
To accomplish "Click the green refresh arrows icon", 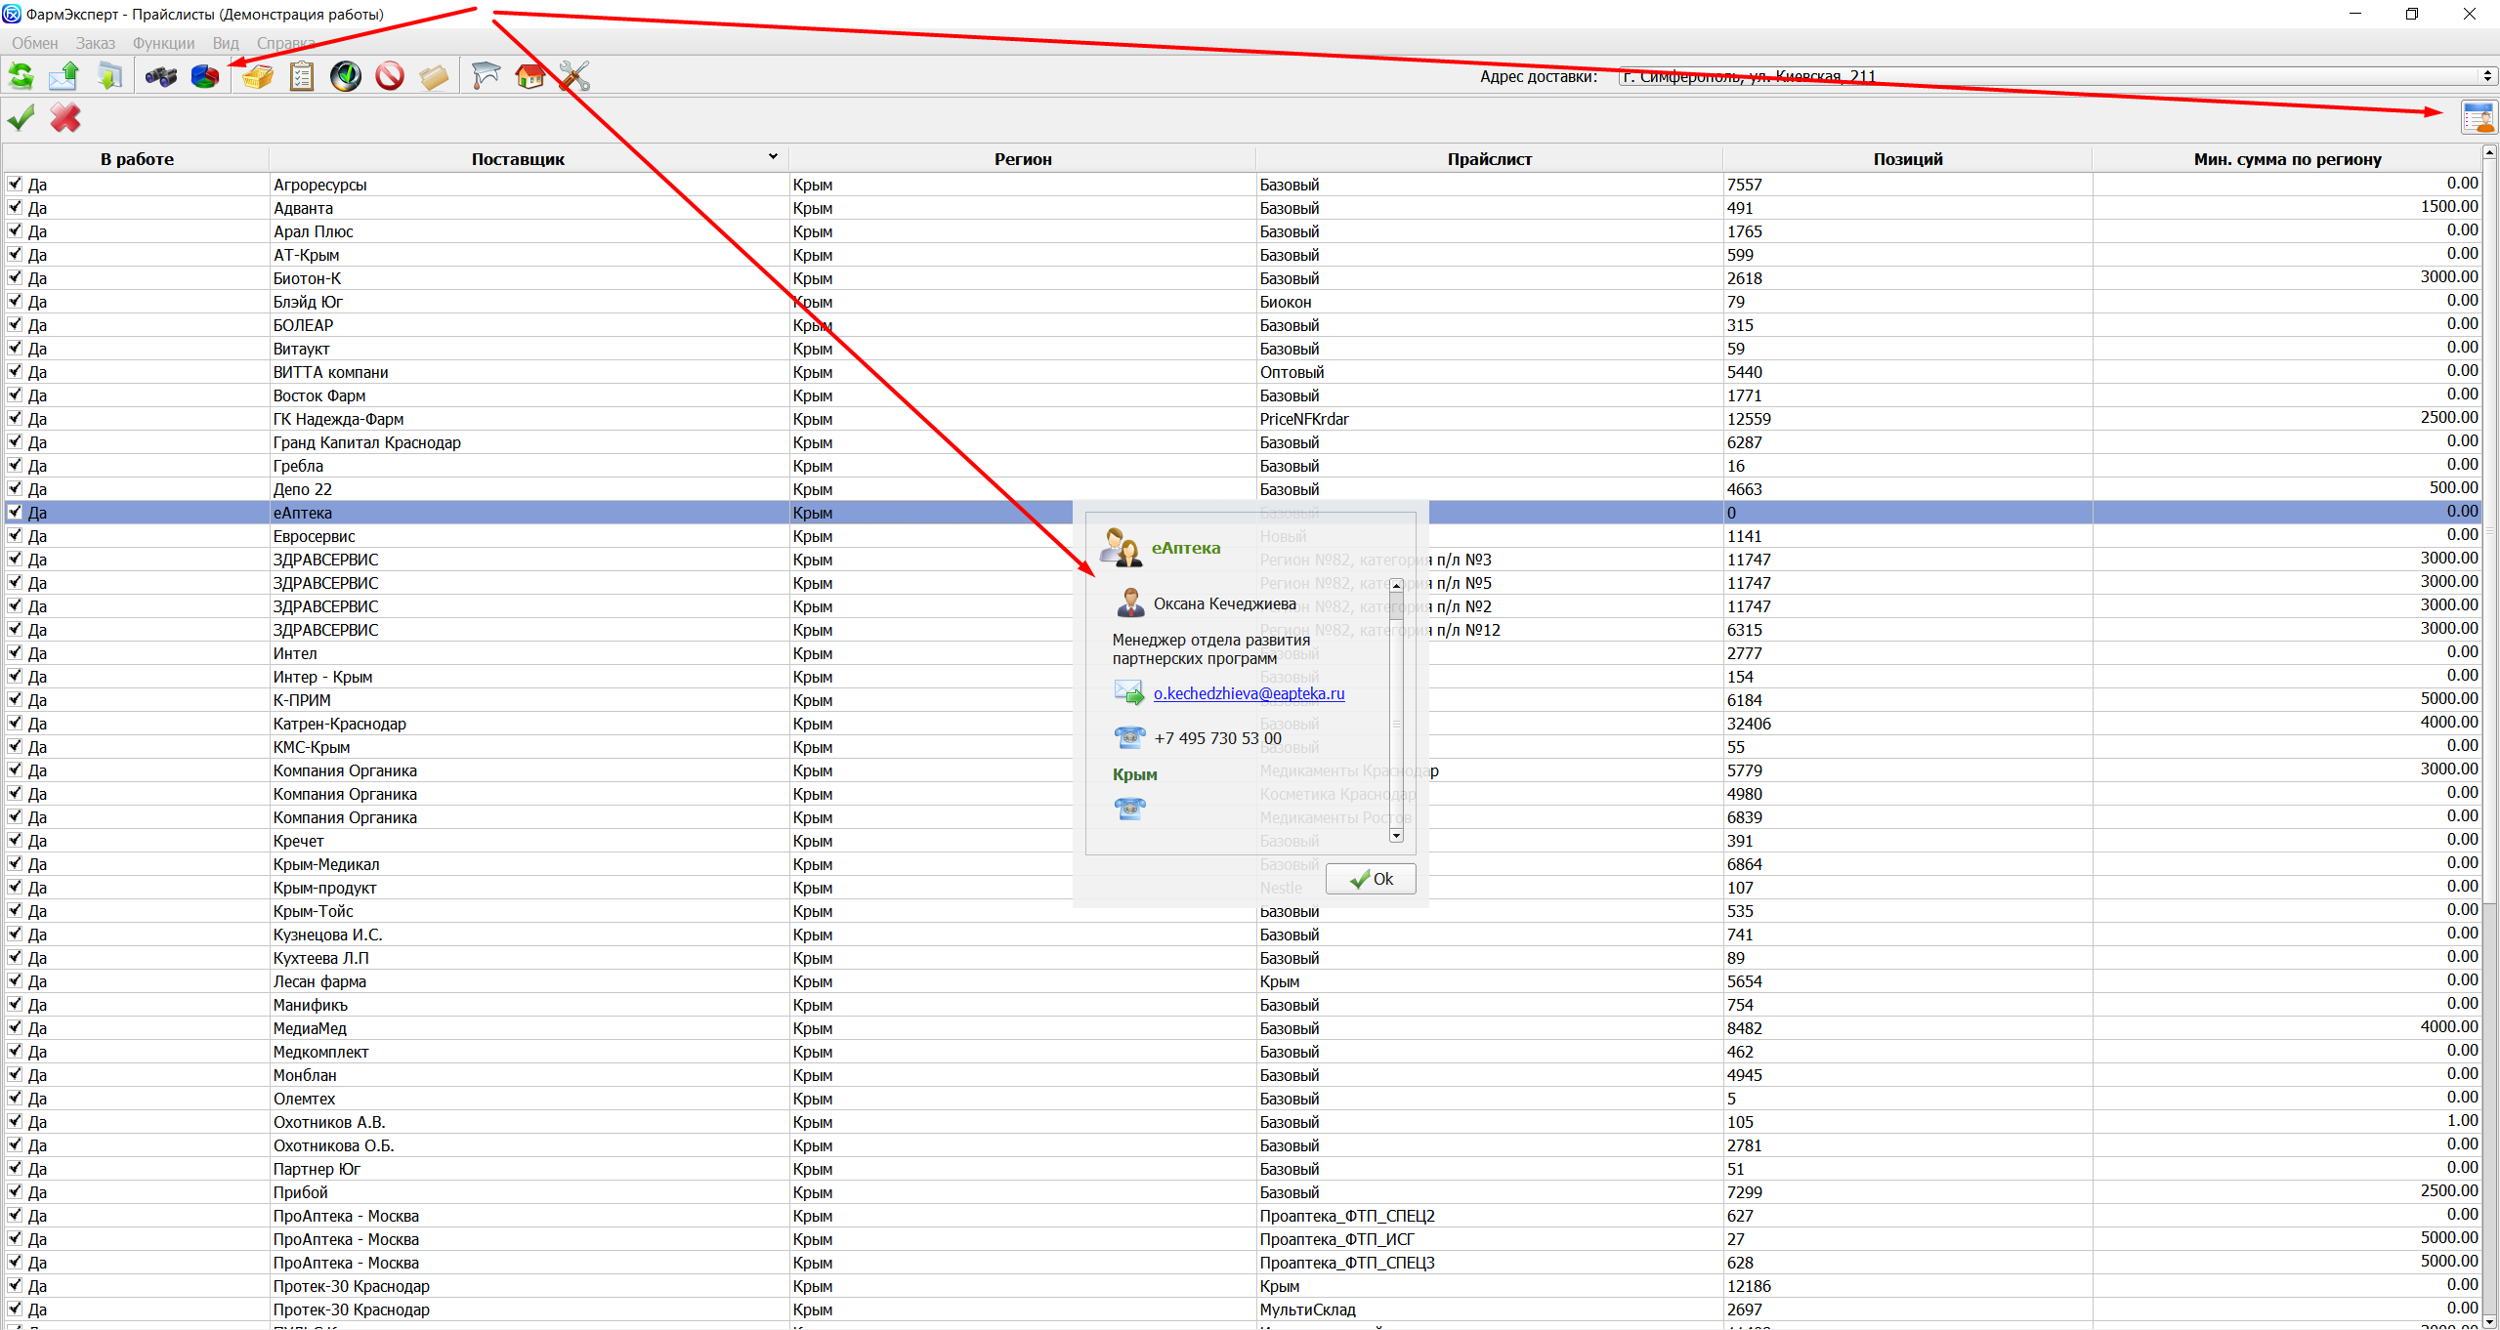I will click(21, 75).
